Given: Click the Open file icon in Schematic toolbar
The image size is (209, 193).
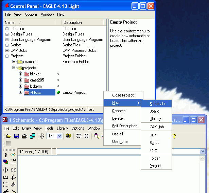Looking at the screenshot, I should click(x=9, y=136).
